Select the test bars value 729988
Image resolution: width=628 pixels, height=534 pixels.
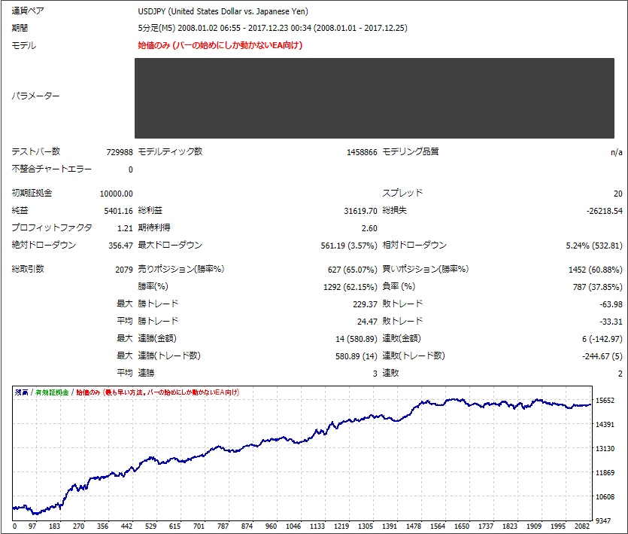(120, 152)
